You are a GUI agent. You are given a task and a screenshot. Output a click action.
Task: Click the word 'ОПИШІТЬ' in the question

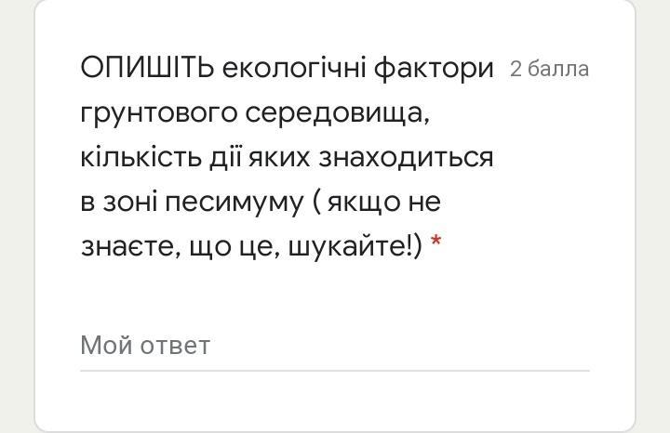pos(147,68)
